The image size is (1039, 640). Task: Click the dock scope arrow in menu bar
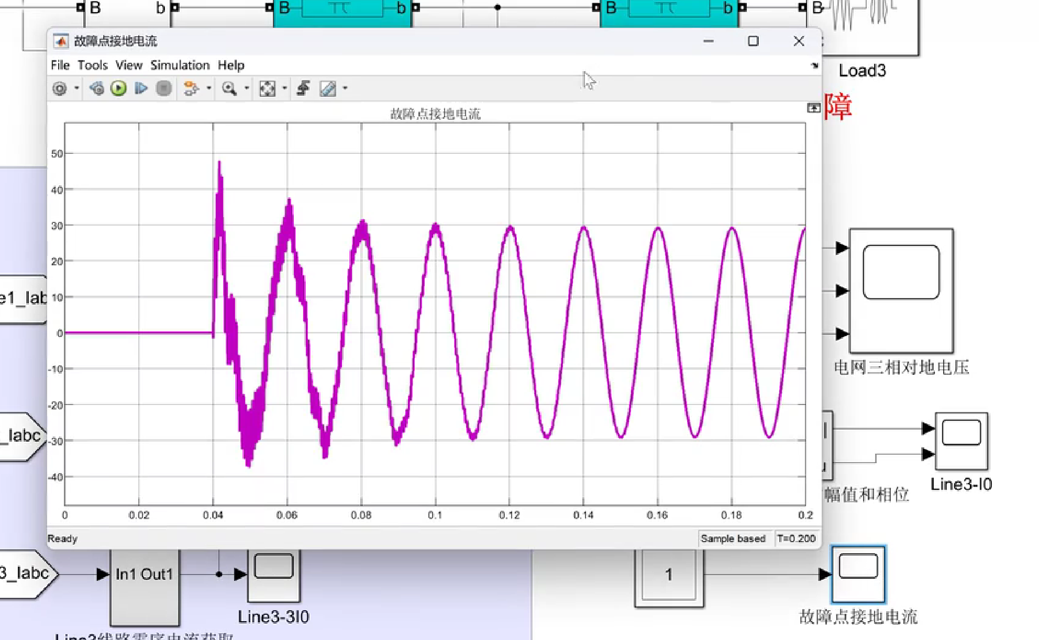pyautogui.click(x=814, y=66)
